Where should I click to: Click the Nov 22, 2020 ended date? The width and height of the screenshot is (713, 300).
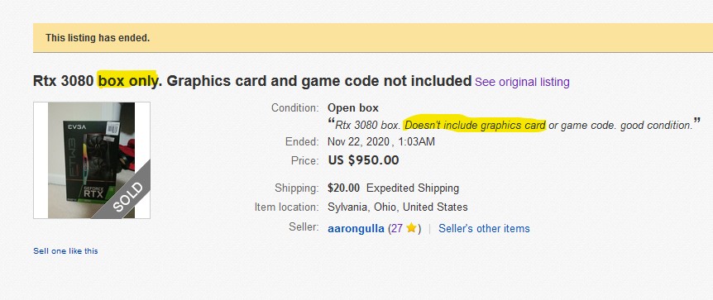(x=358, y=142)
